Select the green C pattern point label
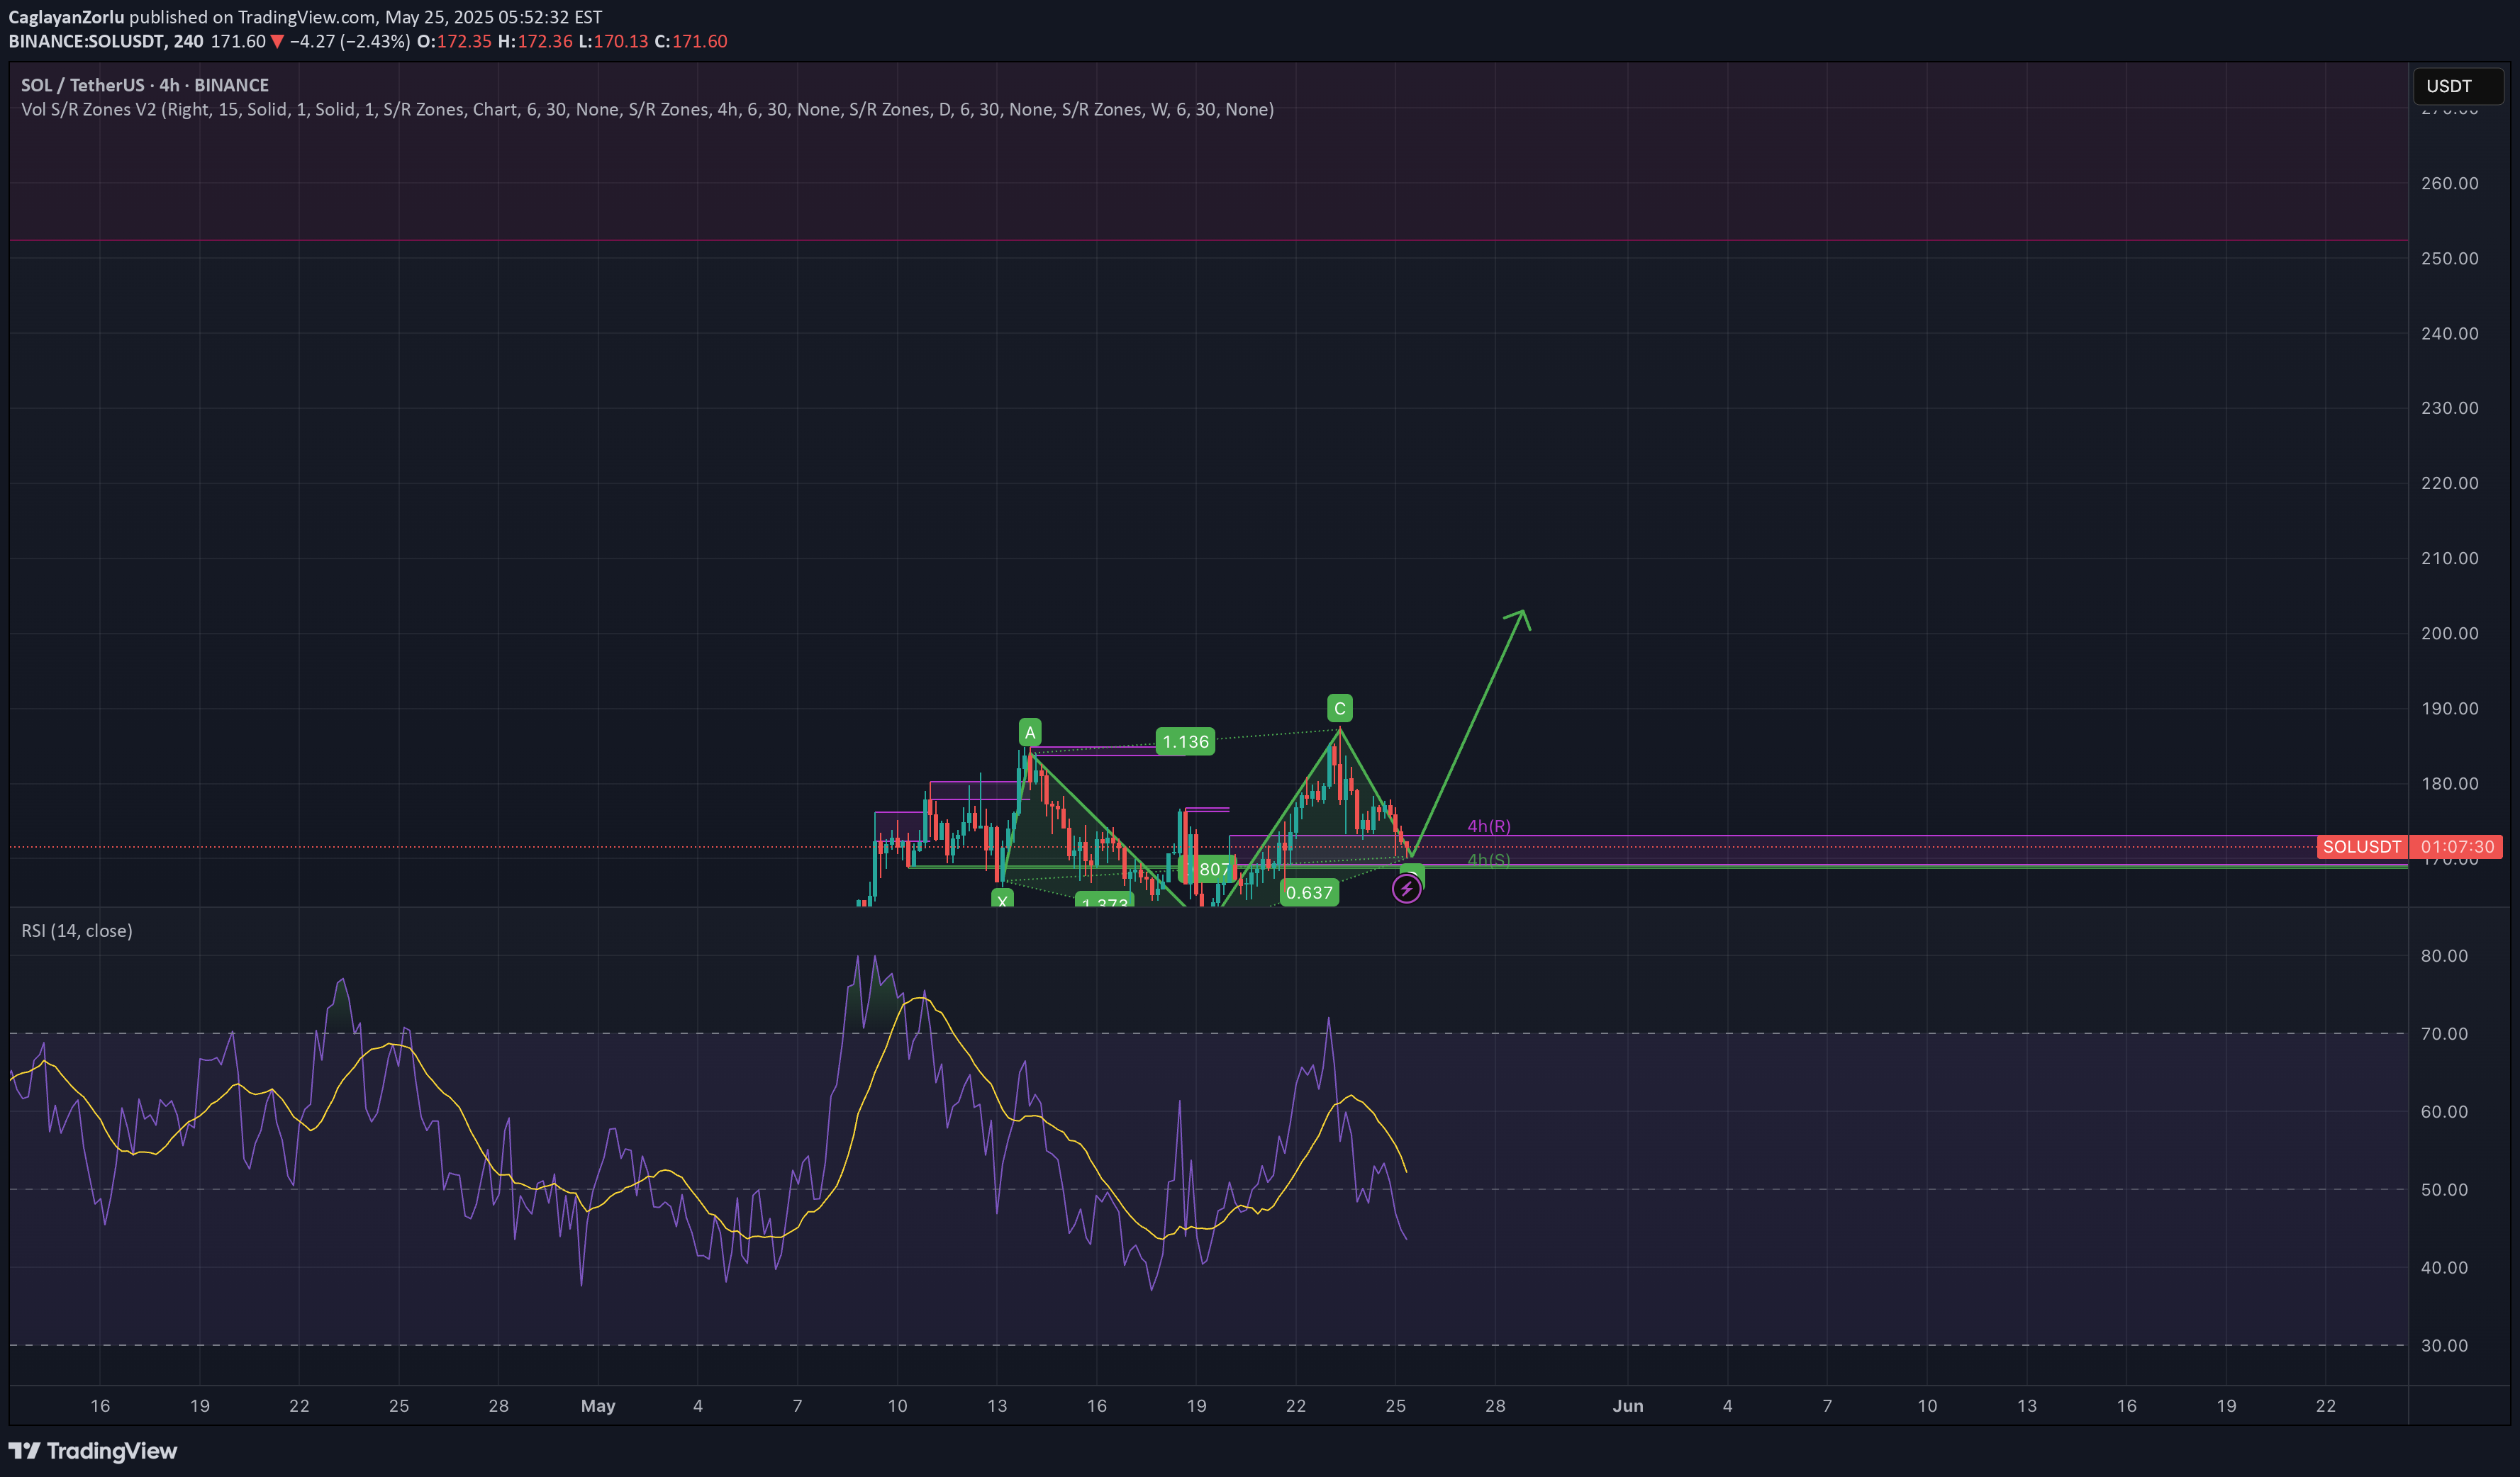Image resolution: width=2520 pixels, height=1477 pixels. [1340, 709]
